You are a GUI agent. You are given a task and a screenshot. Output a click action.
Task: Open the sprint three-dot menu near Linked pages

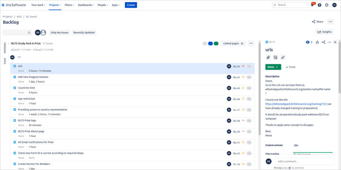[x=251, y=43]
